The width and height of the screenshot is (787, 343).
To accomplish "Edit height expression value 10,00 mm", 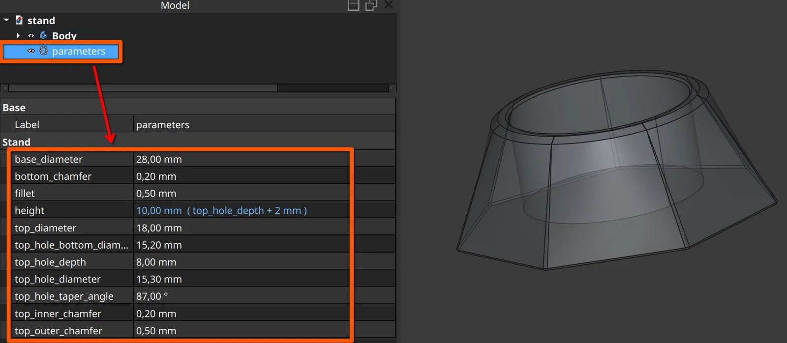I will (265, 211).
